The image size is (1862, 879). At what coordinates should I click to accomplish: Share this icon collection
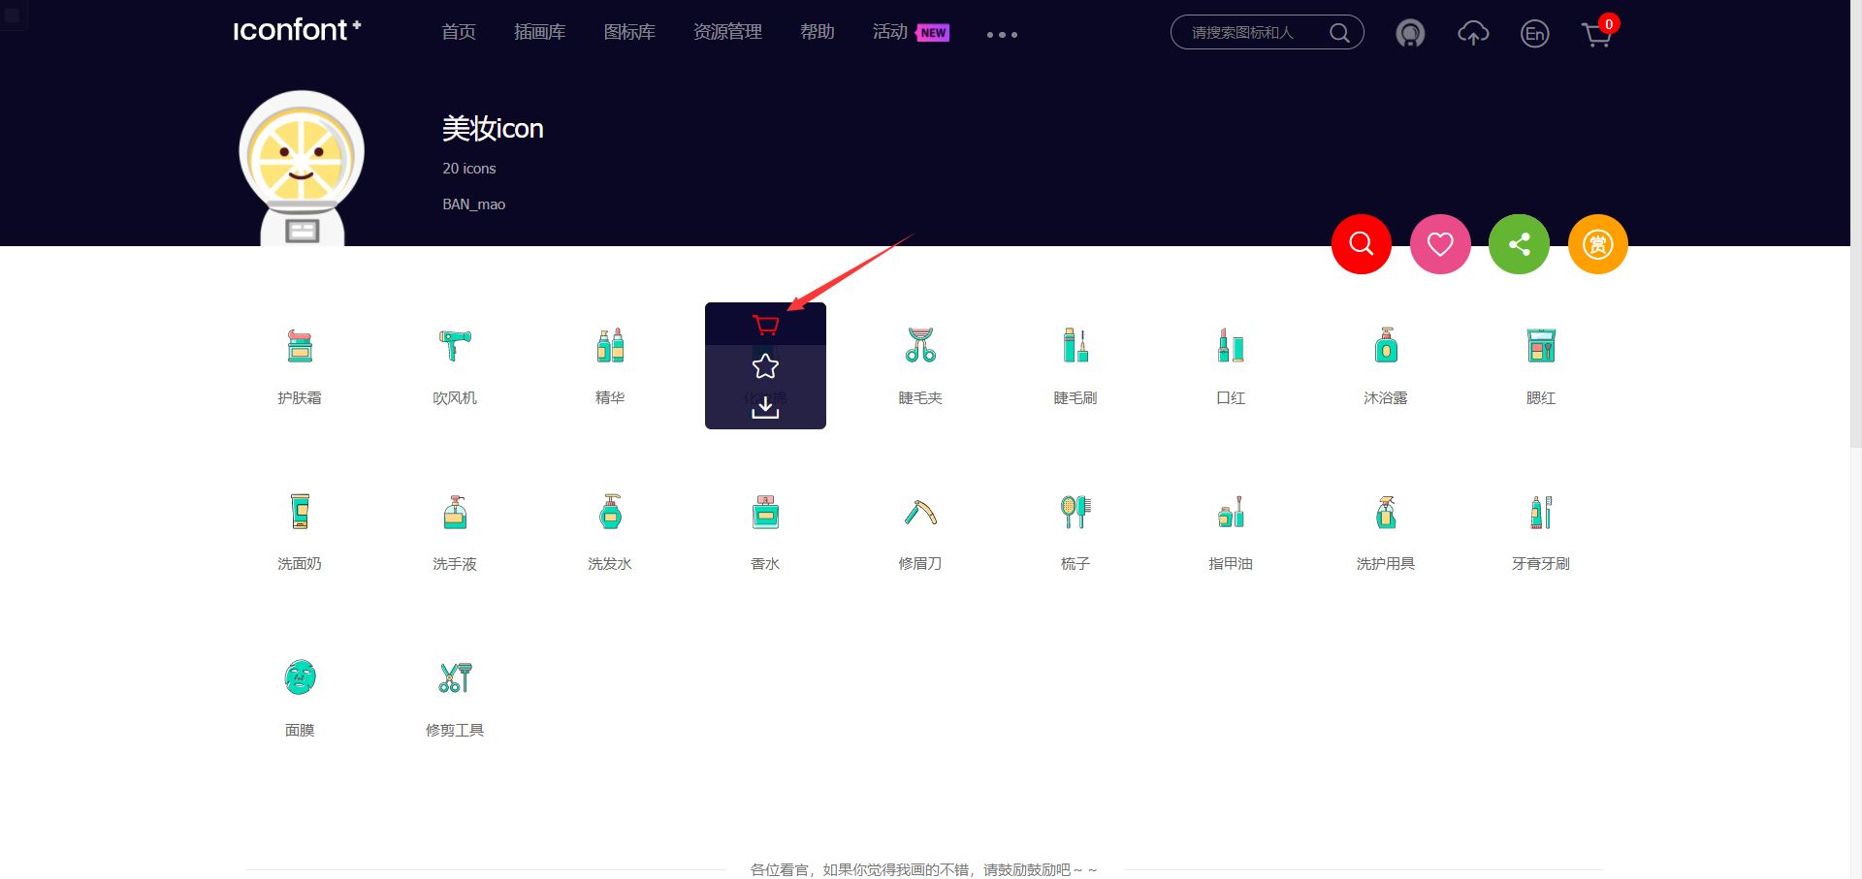tap(1518, 244)
